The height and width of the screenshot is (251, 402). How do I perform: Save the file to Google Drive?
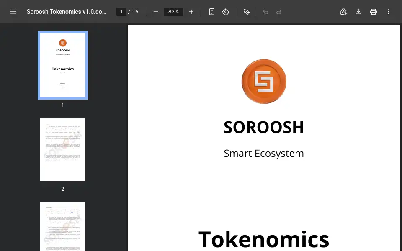click(x=343, y=12)
